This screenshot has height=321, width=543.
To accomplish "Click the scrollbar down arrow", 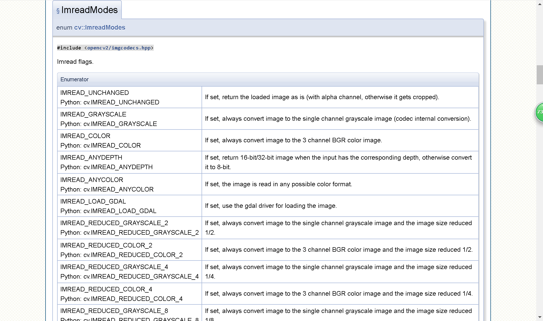I will tap(539, 317).
